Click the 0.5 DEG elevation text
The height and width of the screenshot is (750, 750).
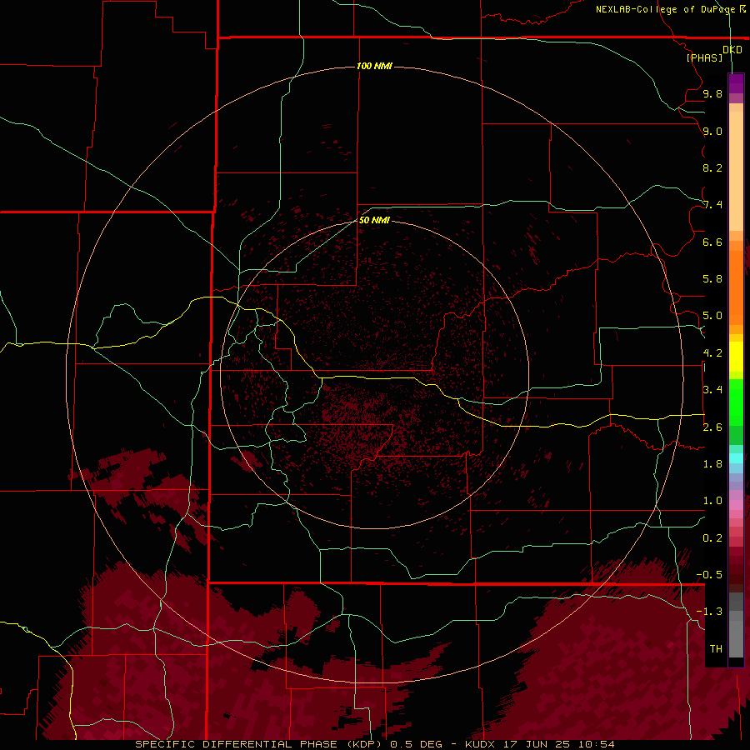tap(416, 744)
